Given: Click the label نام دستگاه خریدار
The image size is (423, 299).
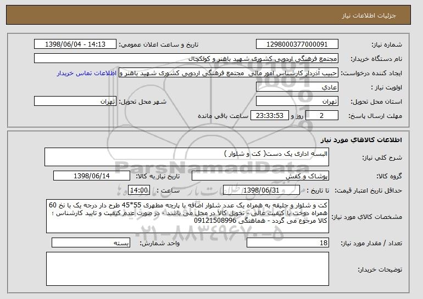Looking at the screenshot, I should pos(376,59).
